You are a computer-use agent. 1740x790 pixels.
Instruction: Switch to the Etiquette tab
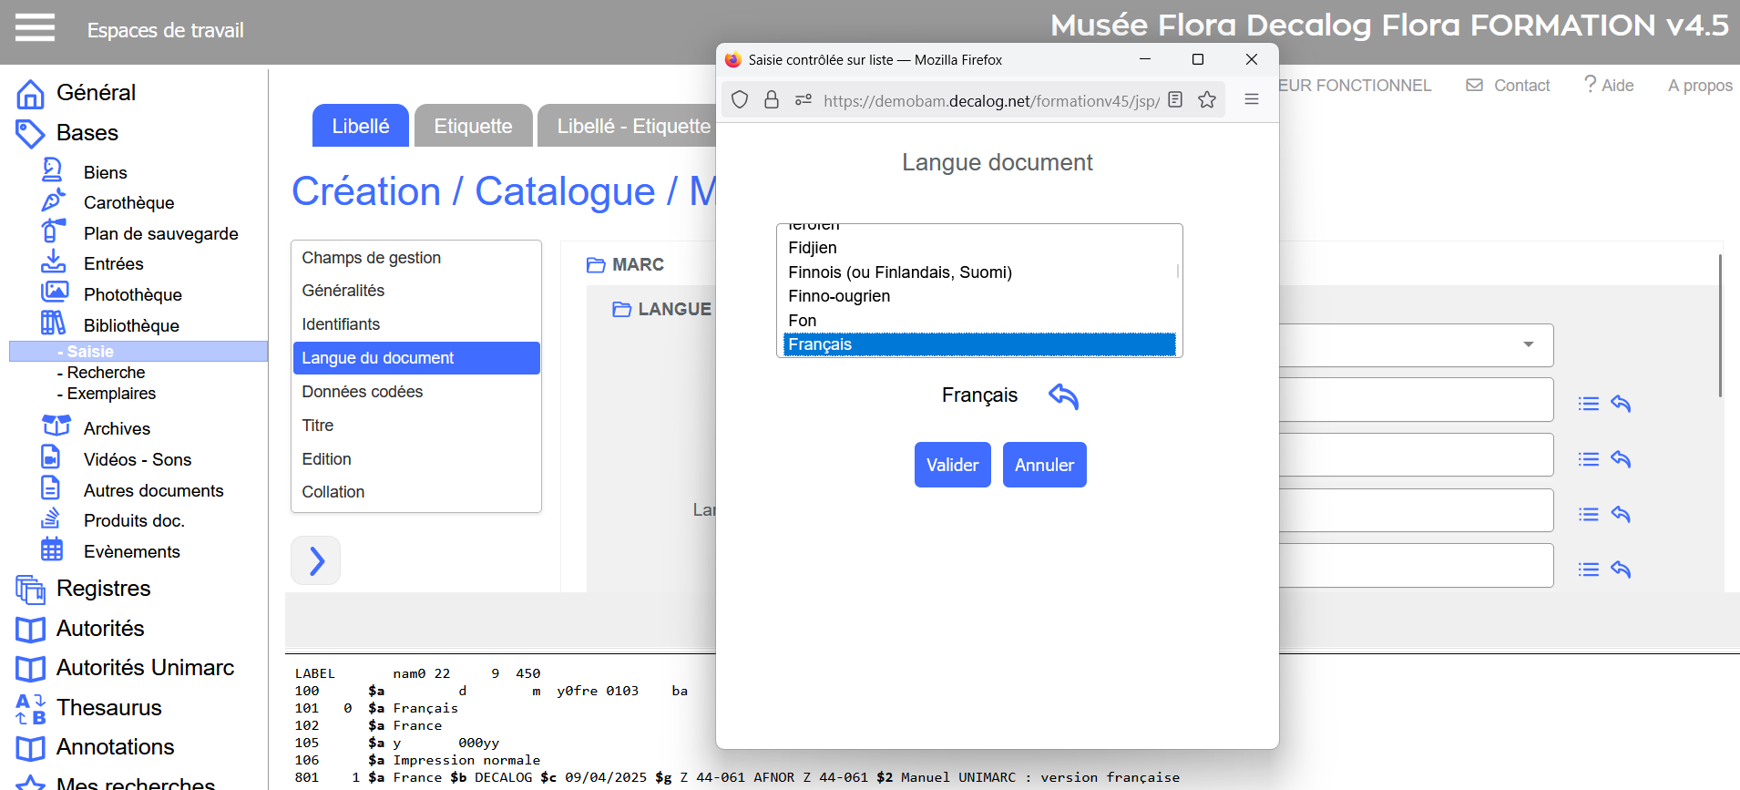473,126
